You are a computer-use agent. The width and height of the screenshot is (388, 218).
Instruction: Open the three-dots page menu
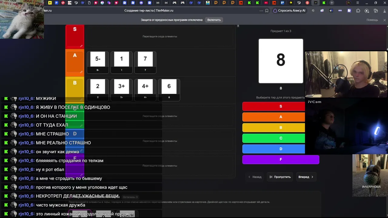tap(261, 11)
